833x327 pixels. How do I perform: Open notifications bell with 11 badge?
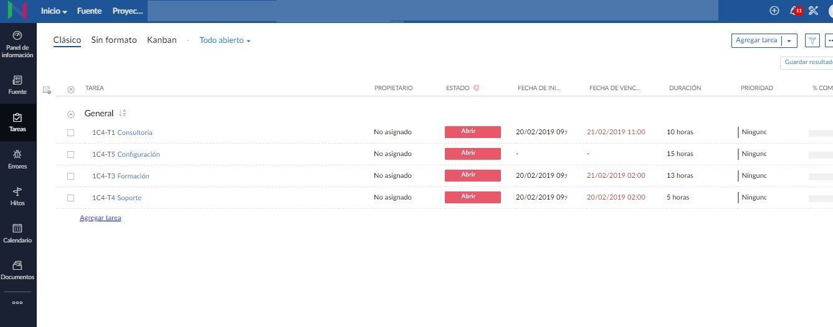coord(795,11)
